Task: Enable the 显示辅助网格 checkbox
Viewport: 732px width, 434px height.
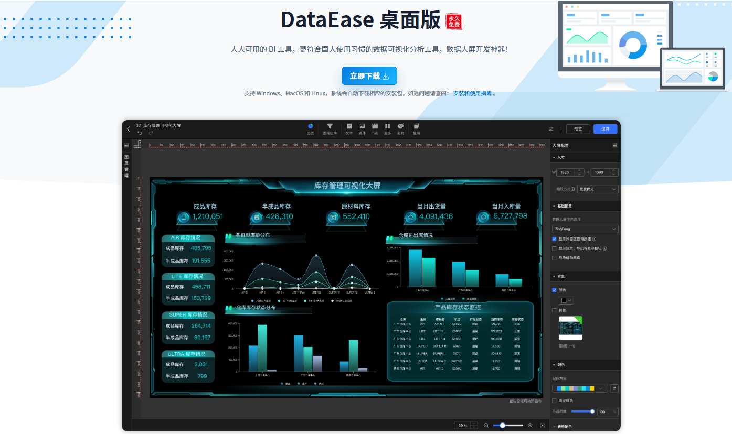Action: [555, 258]
